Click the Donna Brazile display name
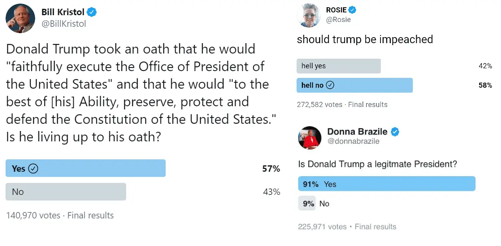Screen dimensions: 501x246 click(357, 131)
